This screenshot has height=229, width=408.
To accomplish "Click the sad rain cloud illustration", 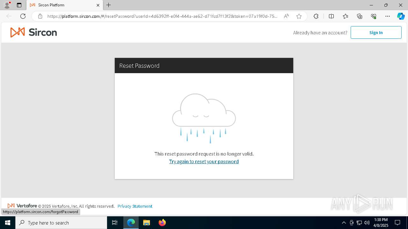I will 204,118.
